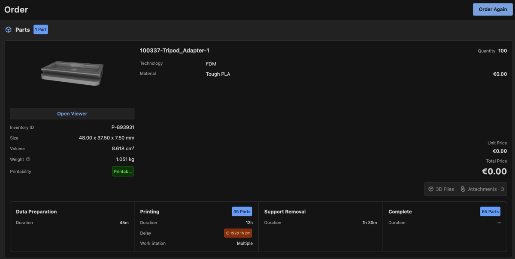Click the Complete stage heading
The image size is (515, 259).
[x=400, y=211]
